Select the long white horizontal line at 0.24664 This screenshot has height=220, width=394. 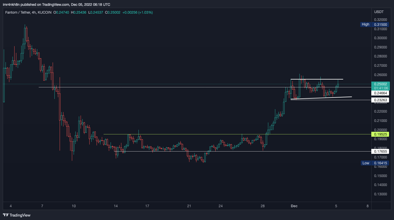(x=205, y=87)
